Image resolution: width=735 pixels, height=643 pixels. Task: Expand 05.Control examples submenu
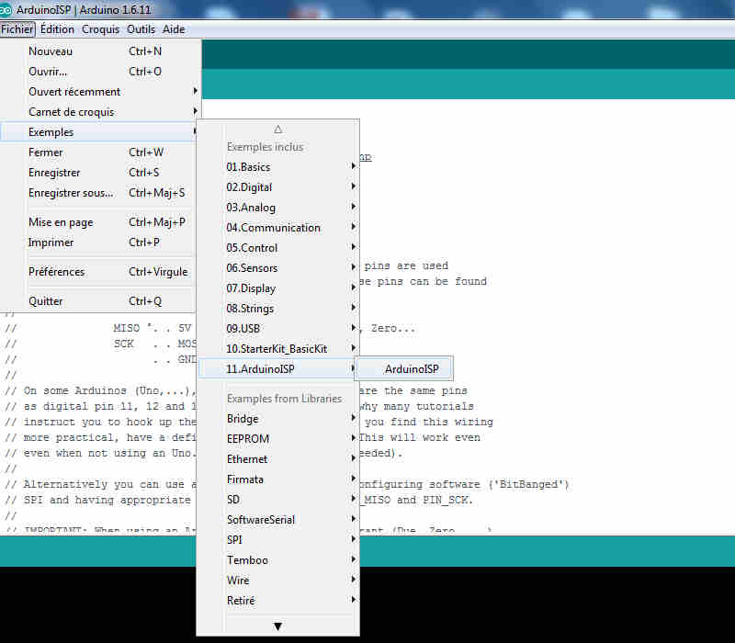click(x=278, y=247)
